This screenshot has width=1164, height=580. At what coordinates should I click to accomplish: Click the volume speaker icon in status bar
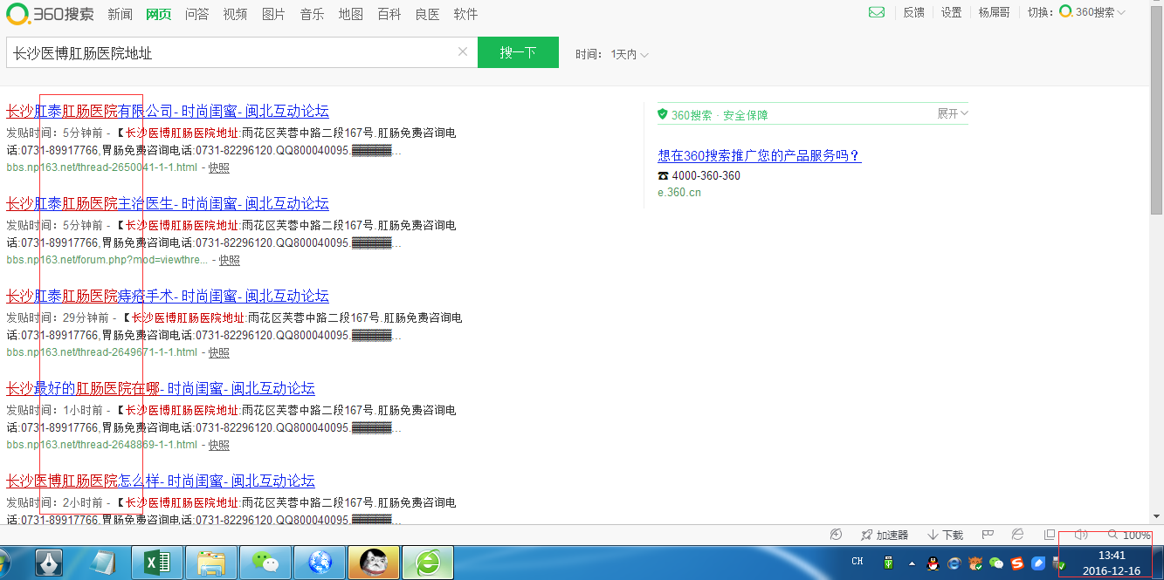click(x=1081, y=534)
